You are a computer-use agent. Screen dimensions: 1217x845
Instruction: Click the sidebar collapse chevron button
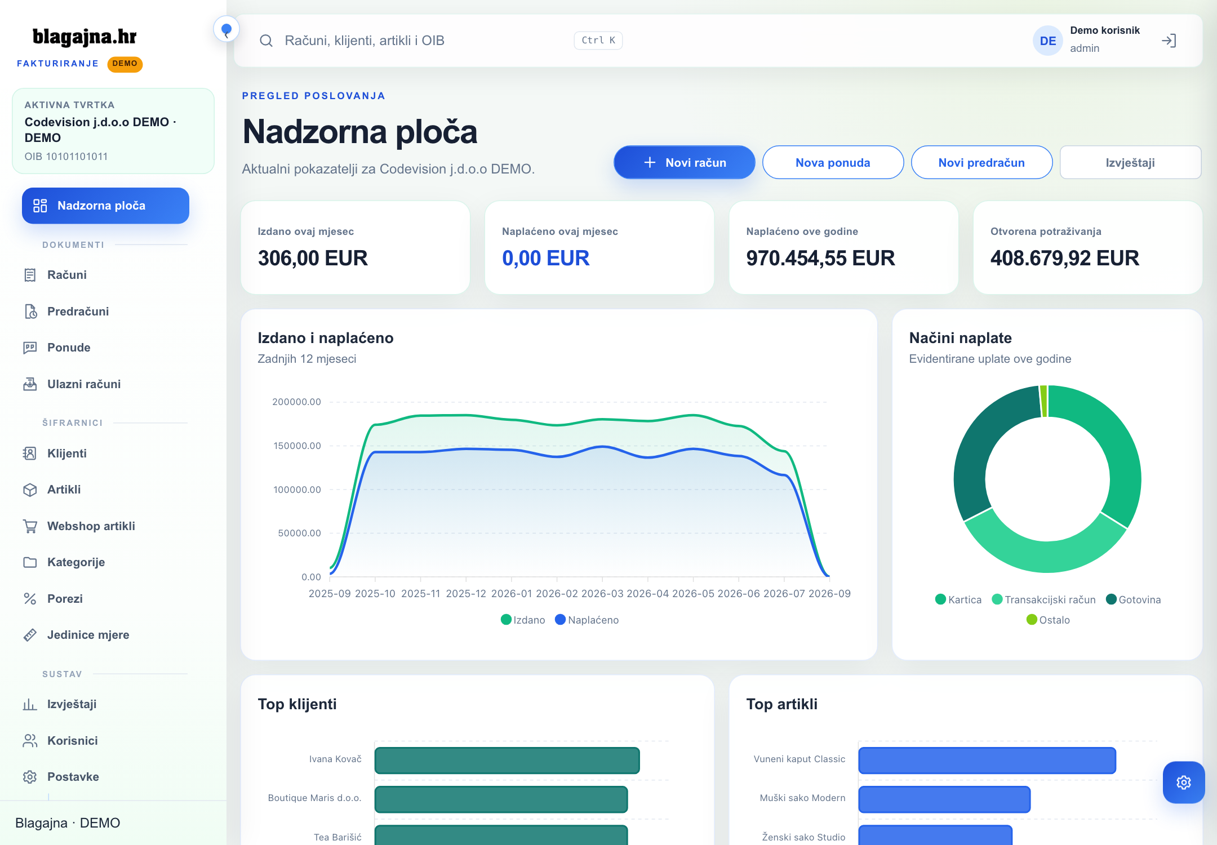click(226, 29)
